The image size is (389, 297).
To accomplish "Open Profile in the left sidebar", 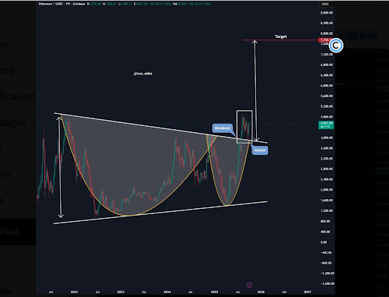I will pyautogui.click(x=5, y=175).
